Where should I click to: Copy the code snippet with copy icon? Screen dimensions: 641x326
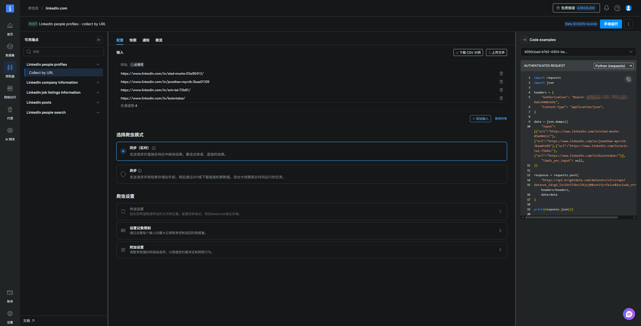tap(628, 79)
